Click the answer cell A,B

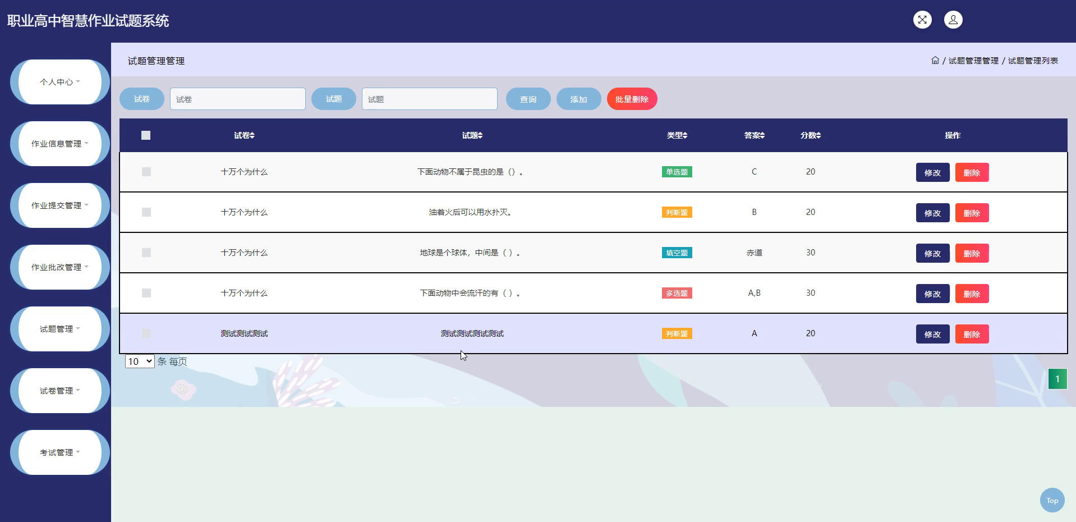[755, 293]
